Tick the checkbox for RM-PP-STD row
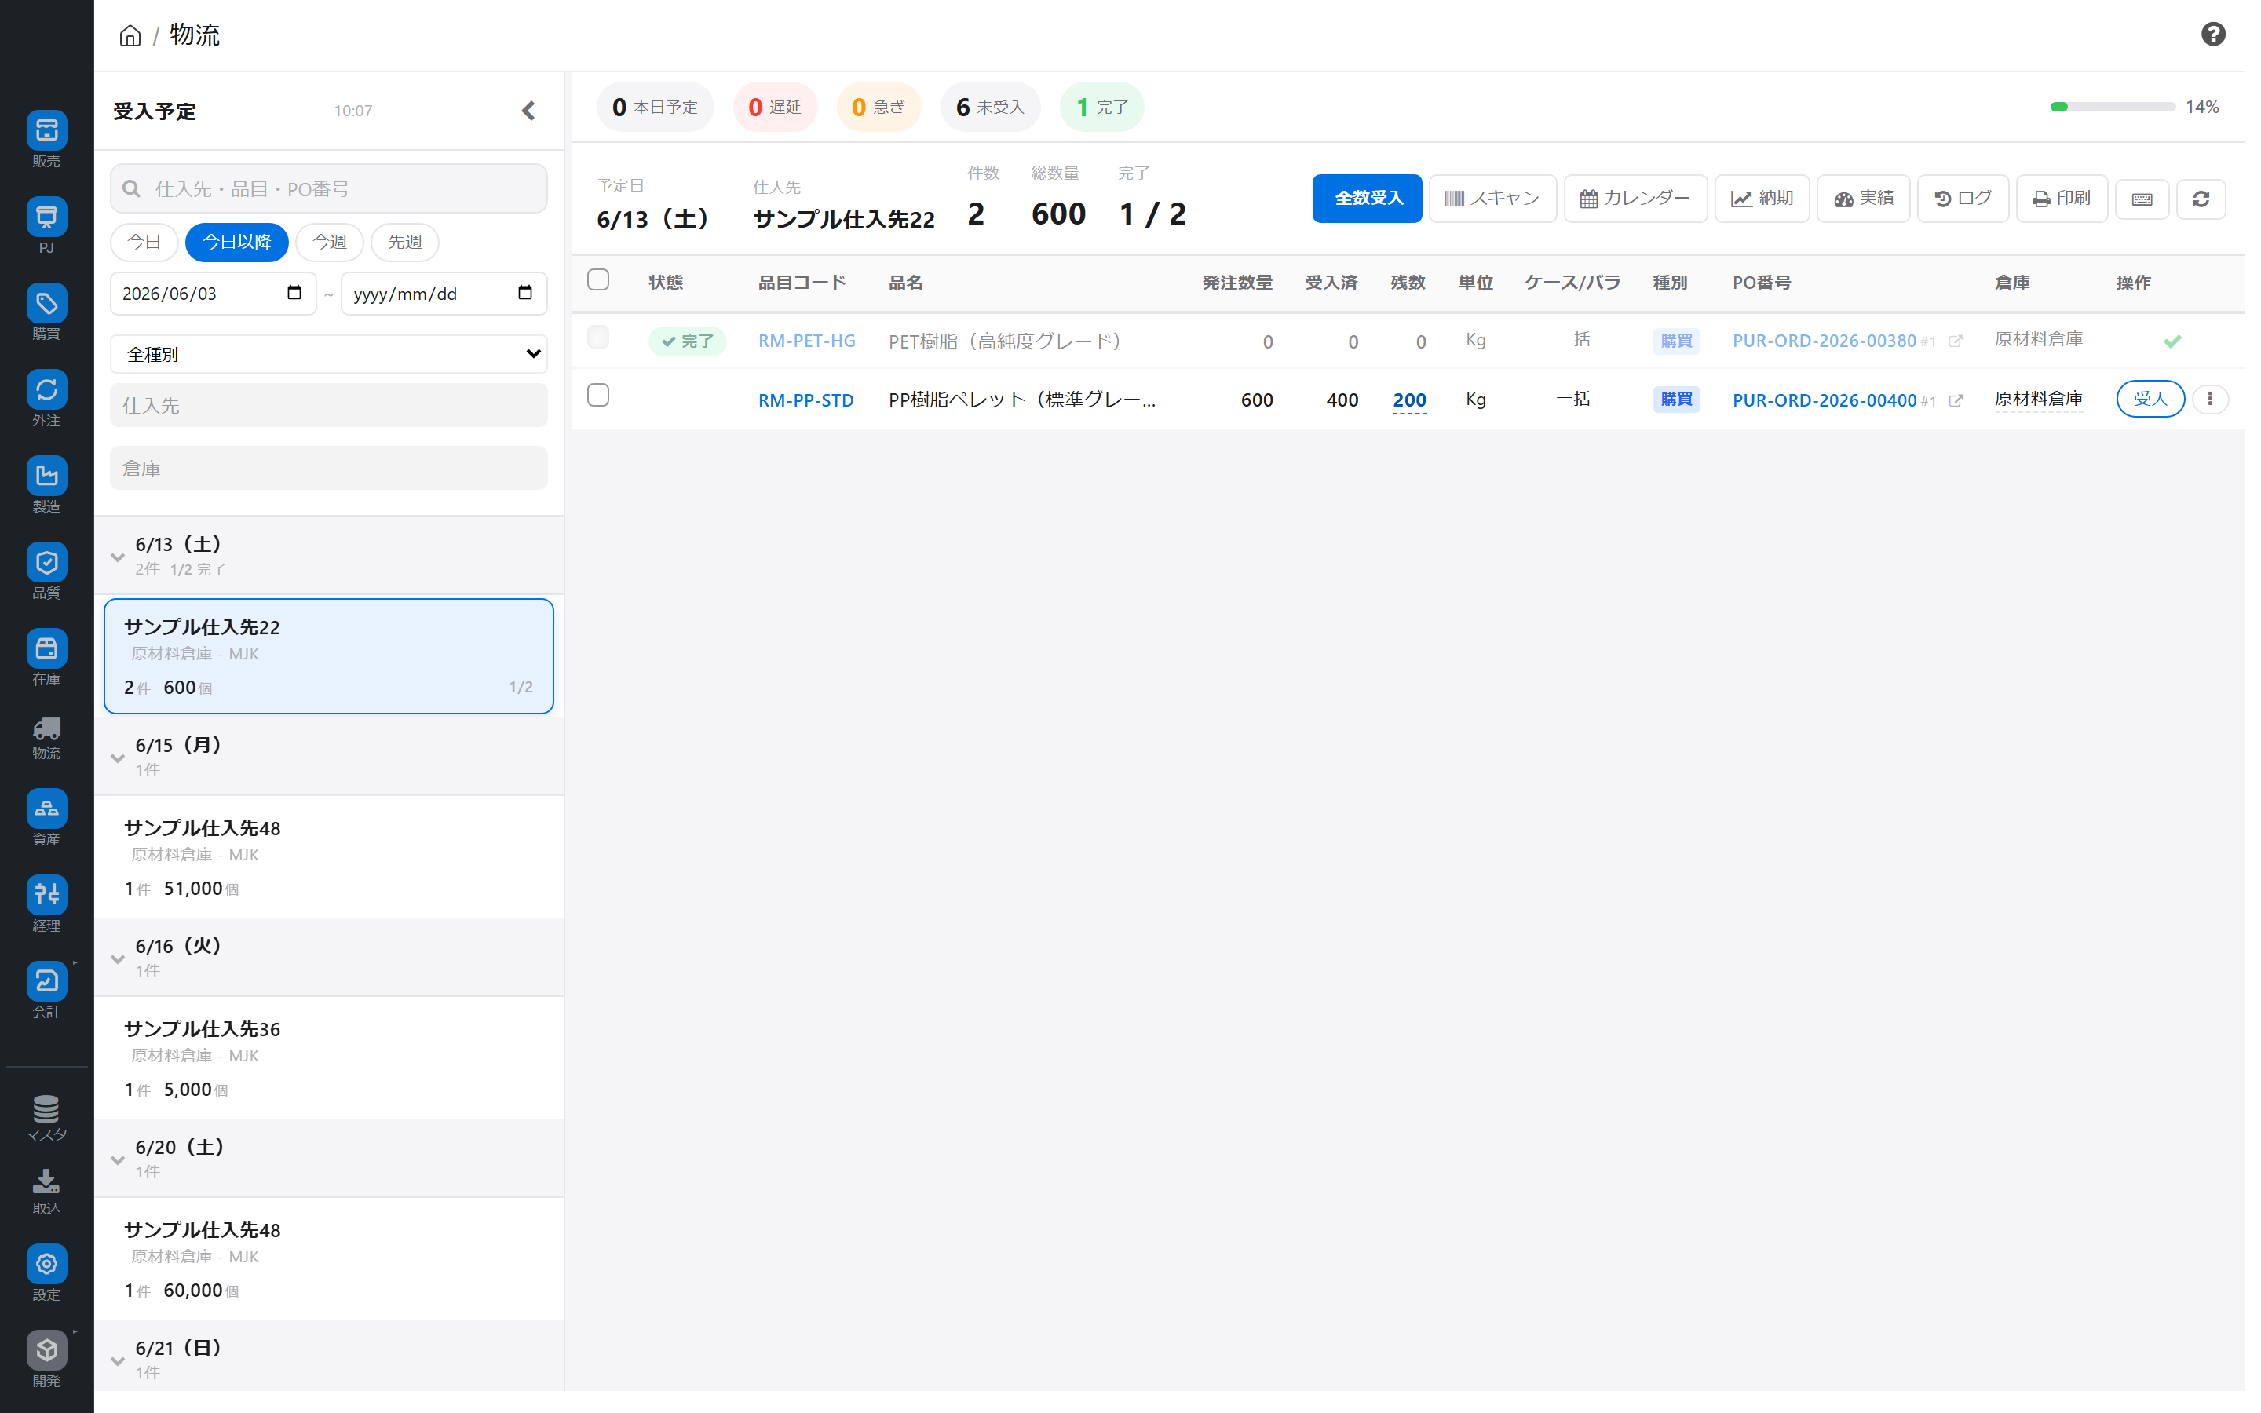The image size is (2261, 1413). (598, 396)
